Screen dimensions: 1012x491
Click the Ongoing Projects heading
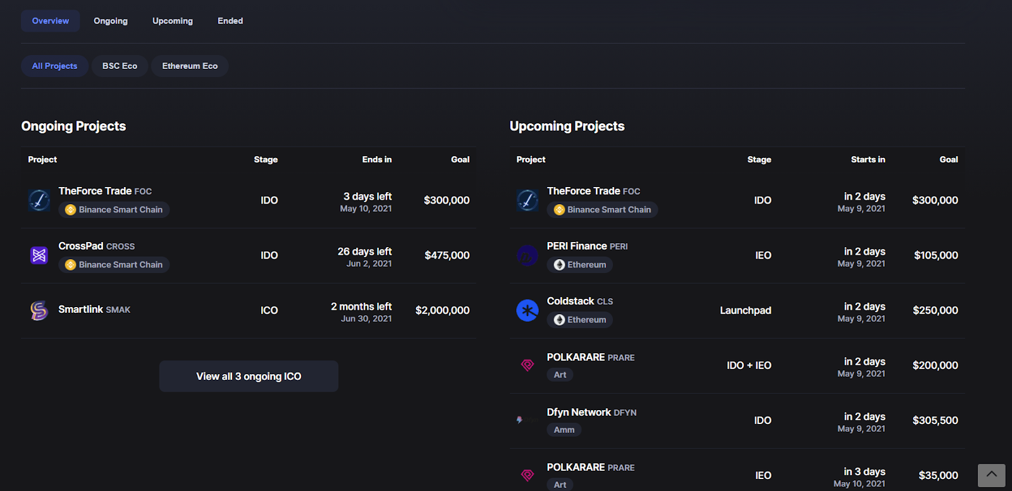[x=73, y=126]
